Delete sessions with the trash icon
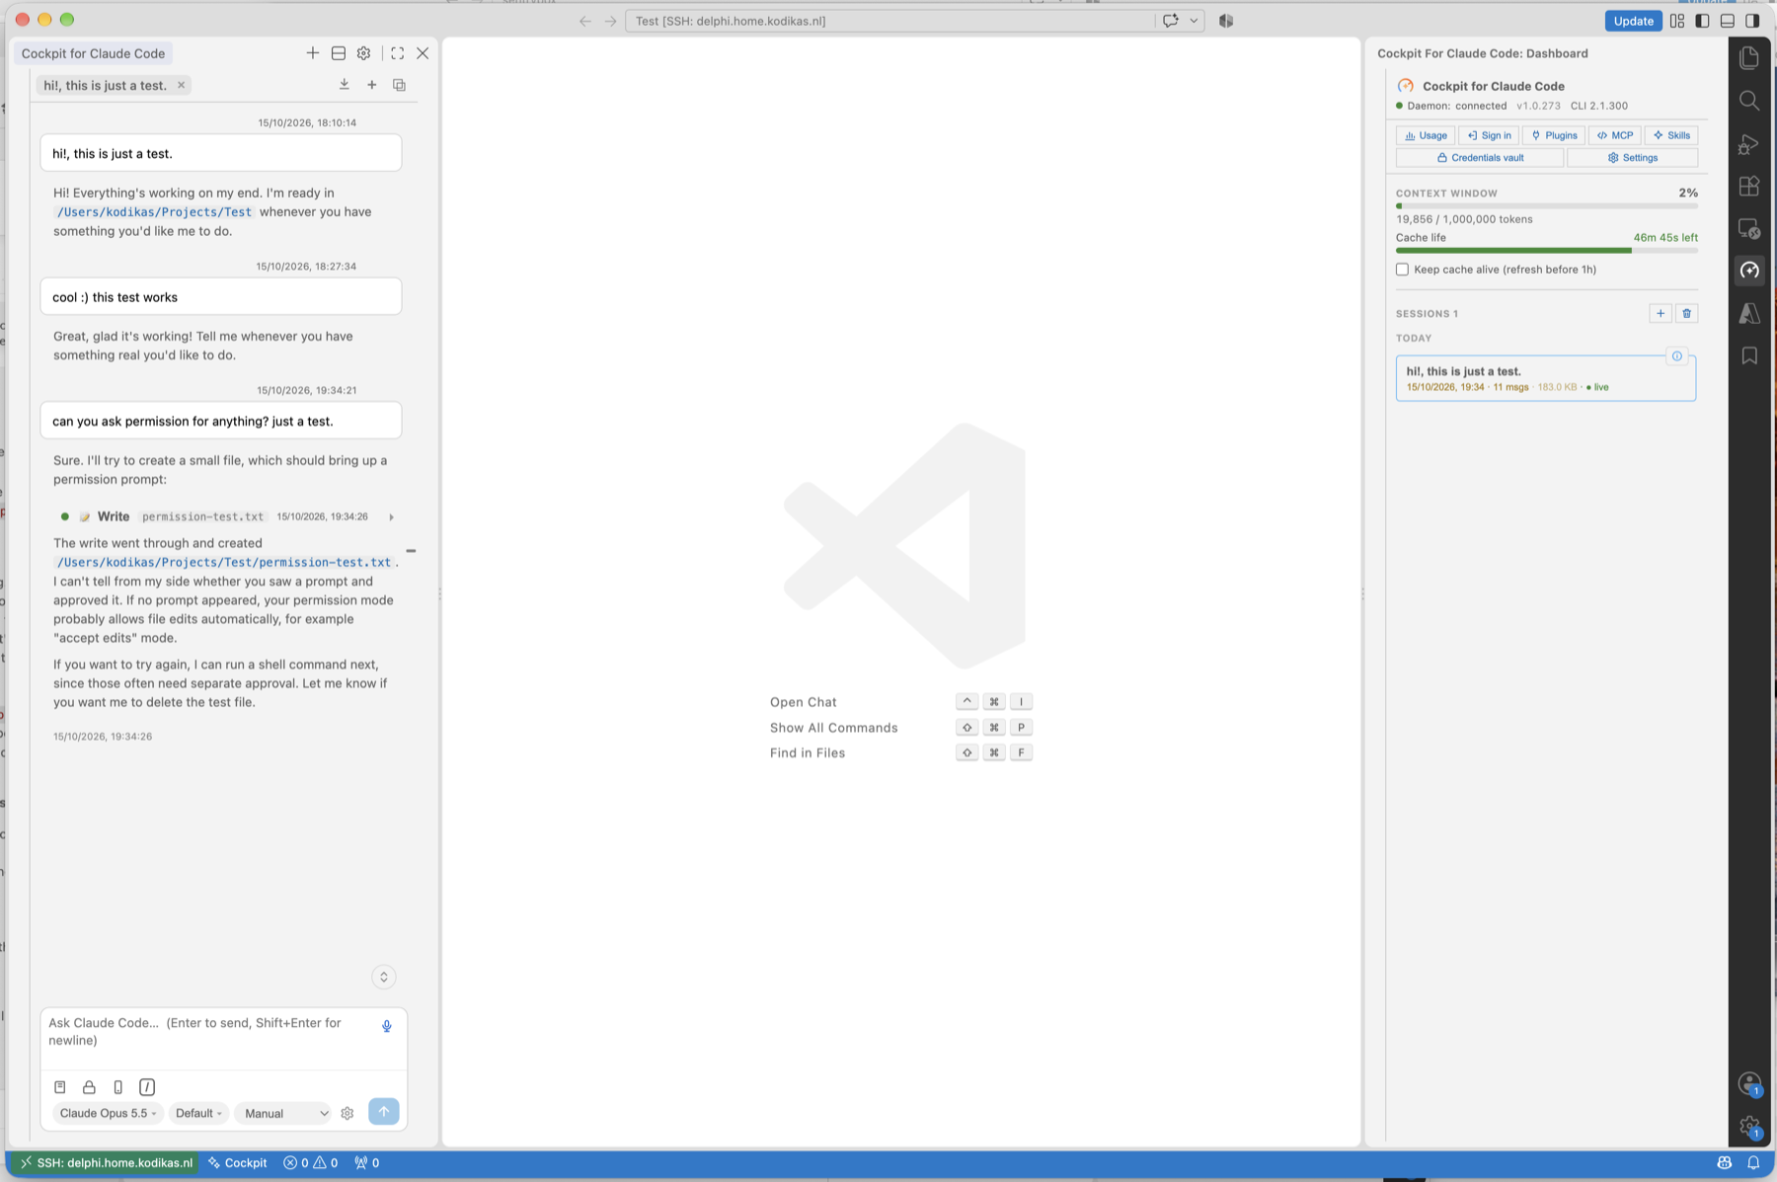The image size is (1777, 1182). 1686,313
